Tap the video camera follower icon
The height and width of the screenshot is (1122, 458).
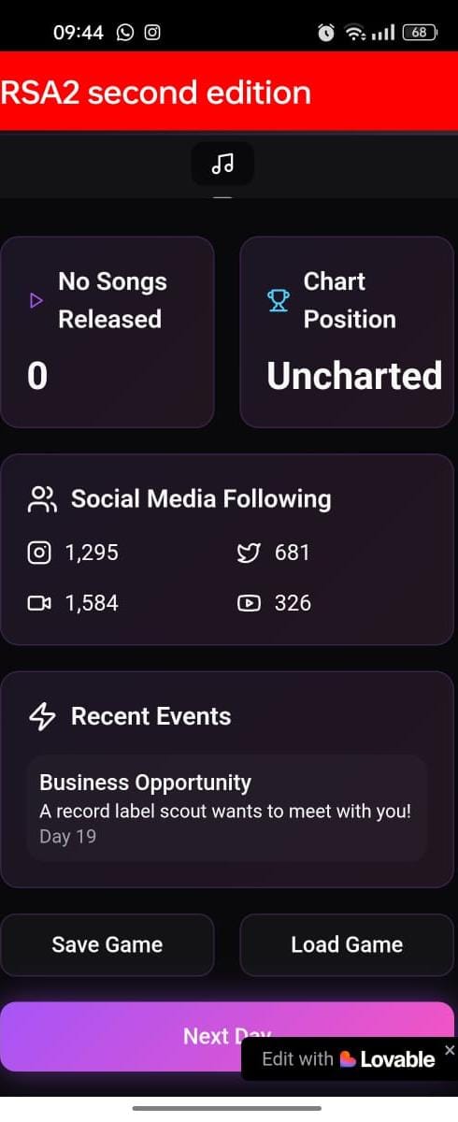click(x=39, y=603)
